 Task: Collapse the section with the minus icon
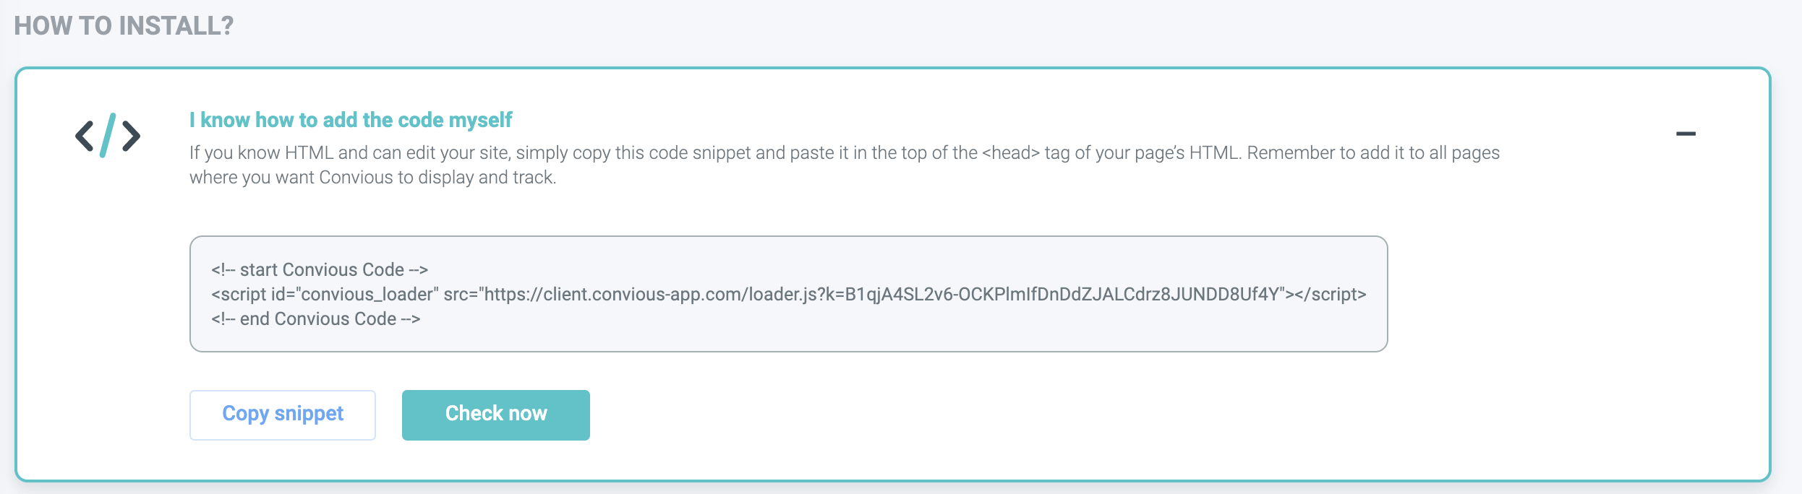point(1686,134)
